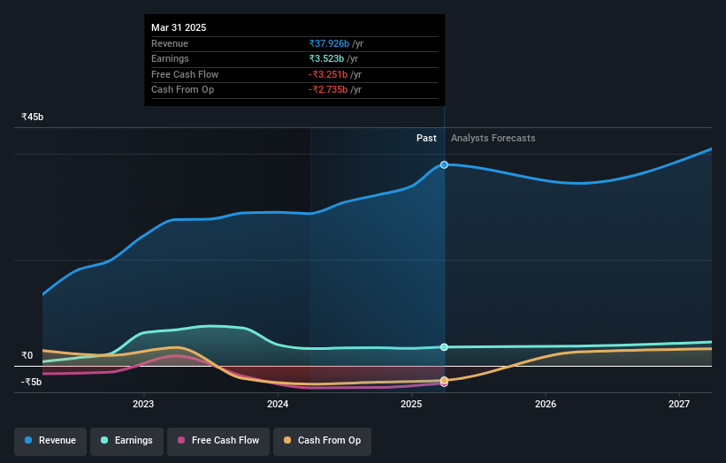Click the Revenue data point on the blue line
The image size is (726, 463).
click(444, 164)
